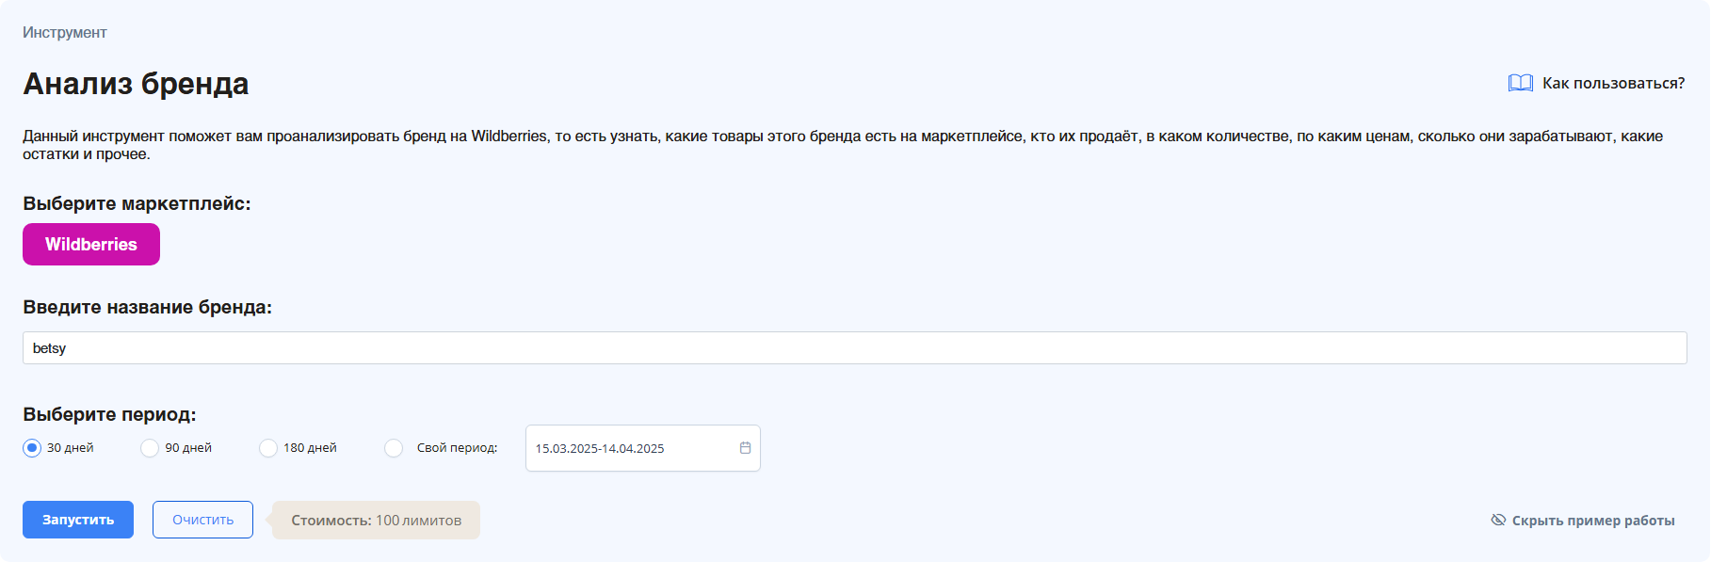This screenshot has height=562, width=1711.
Task: Select the Wildberries marketplace button
Action: pyautogui.click(x=91, y=245)
